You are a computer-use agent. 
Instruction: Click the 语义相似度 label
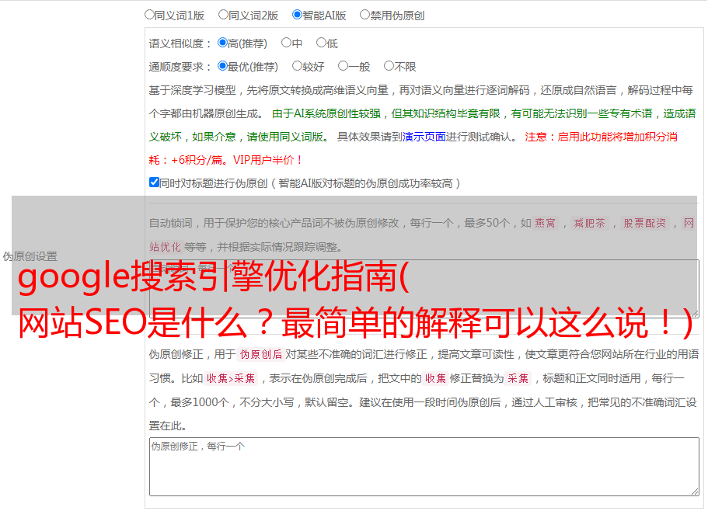pyautogui.click(x=180, y=43)
